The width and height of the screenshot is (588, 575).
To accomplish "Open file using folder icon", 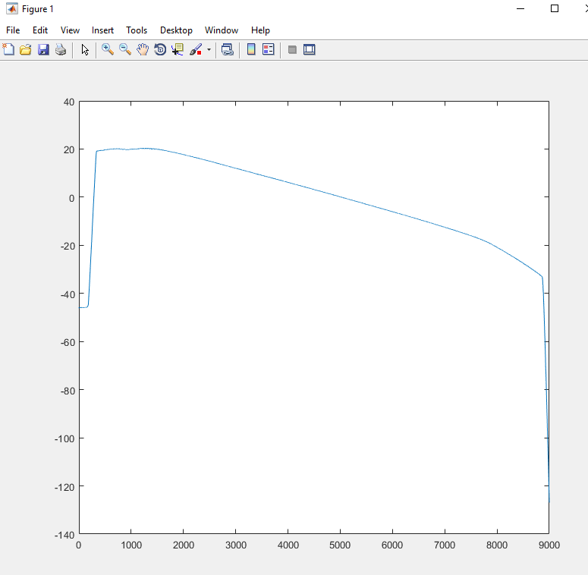I will tap(26, 50).
